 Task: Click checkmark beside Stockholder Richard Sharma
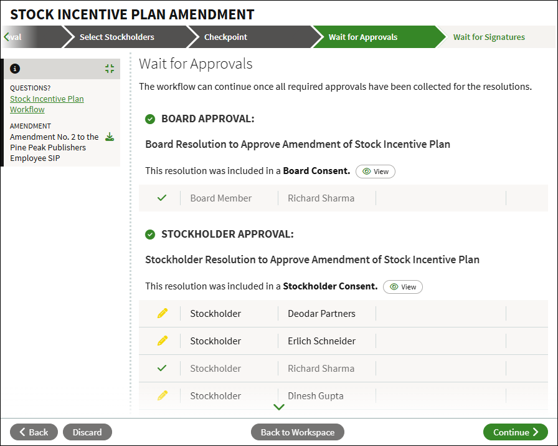coord(162,368)
